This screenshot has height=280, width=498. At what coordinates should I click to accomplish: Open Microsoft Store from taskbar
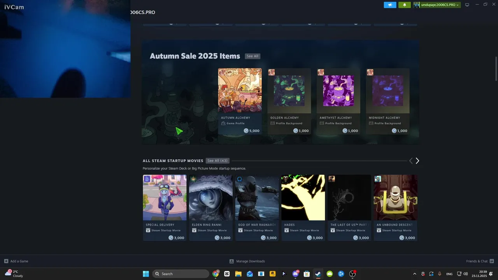(307, 274)
